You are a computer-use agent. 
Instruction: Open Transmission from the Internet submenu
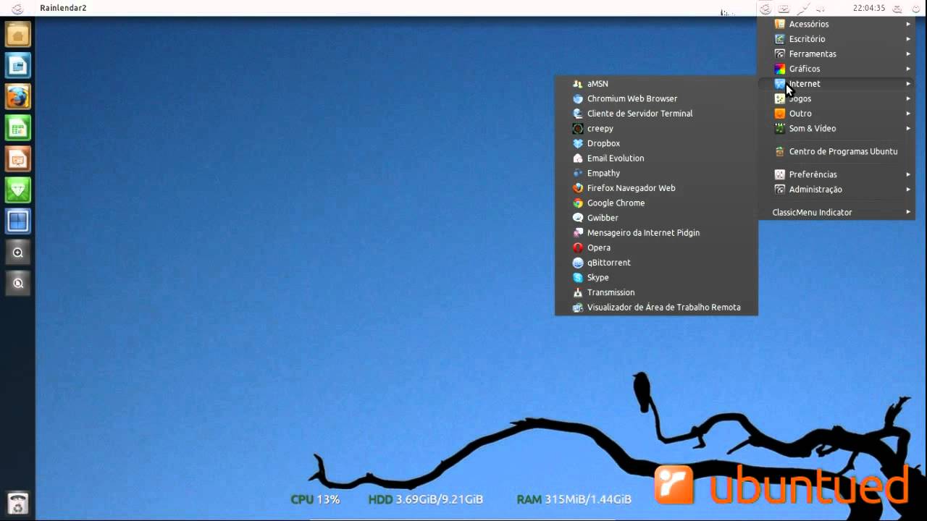point(656,292)
